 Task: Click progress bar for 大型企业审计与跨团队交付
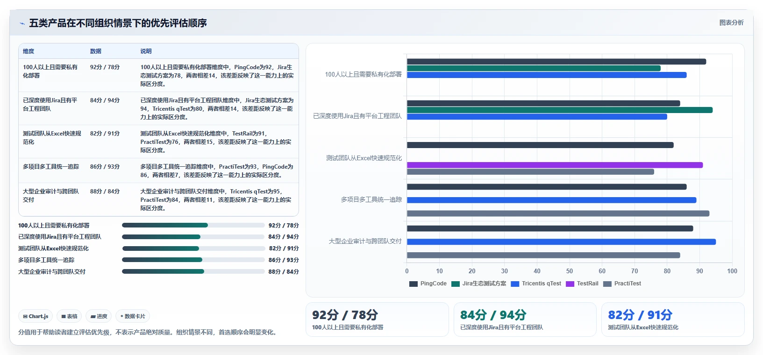(x=193, y=271)
